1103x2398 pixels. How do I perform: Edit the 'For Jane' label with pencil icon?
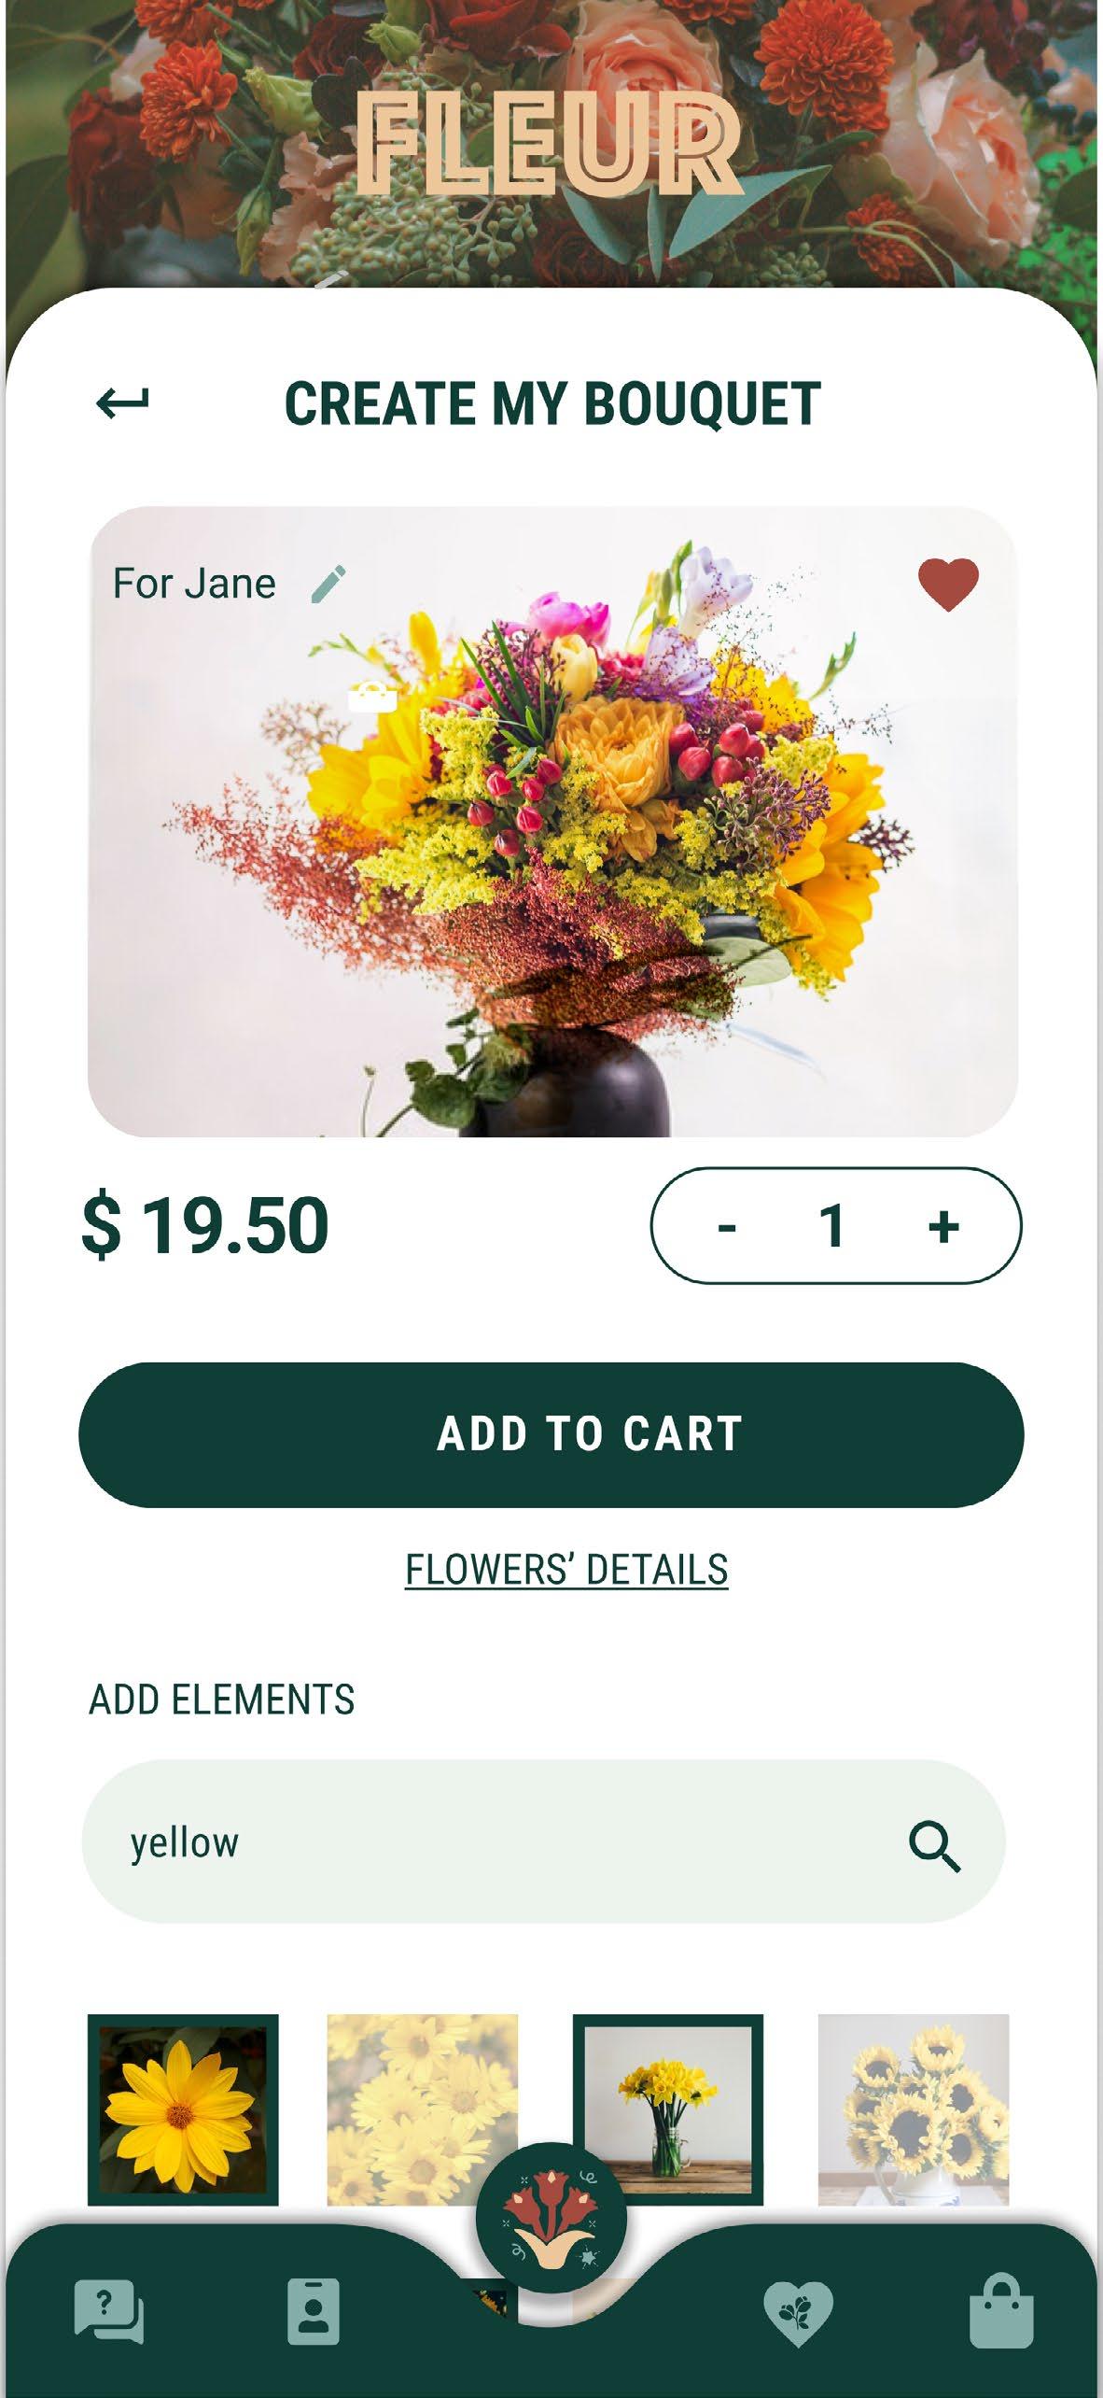[x=328, y=585]
